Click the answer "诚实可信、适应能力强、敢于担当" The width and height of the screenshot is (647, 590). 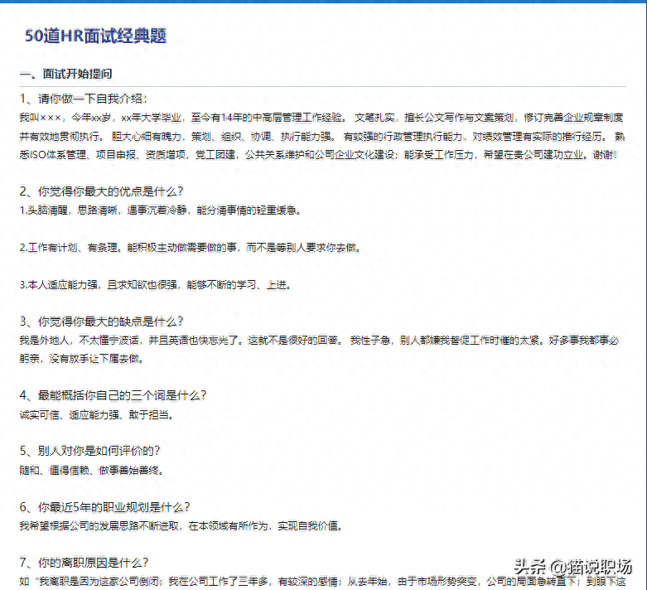[x=97, y=414]
